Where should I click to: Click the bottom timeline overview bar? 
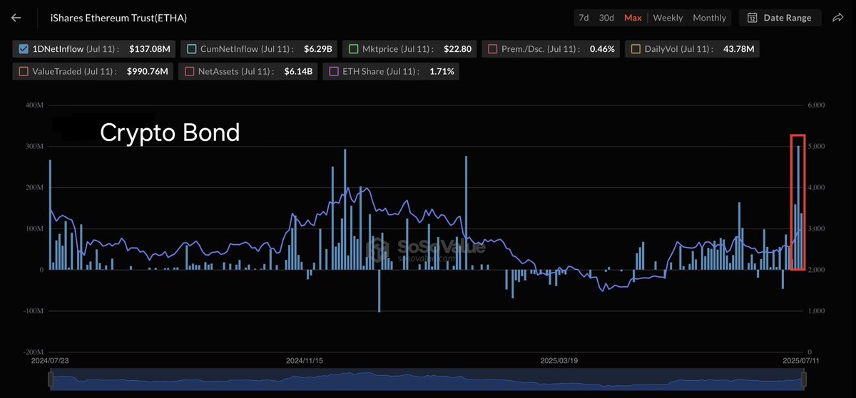pos(427,380)
